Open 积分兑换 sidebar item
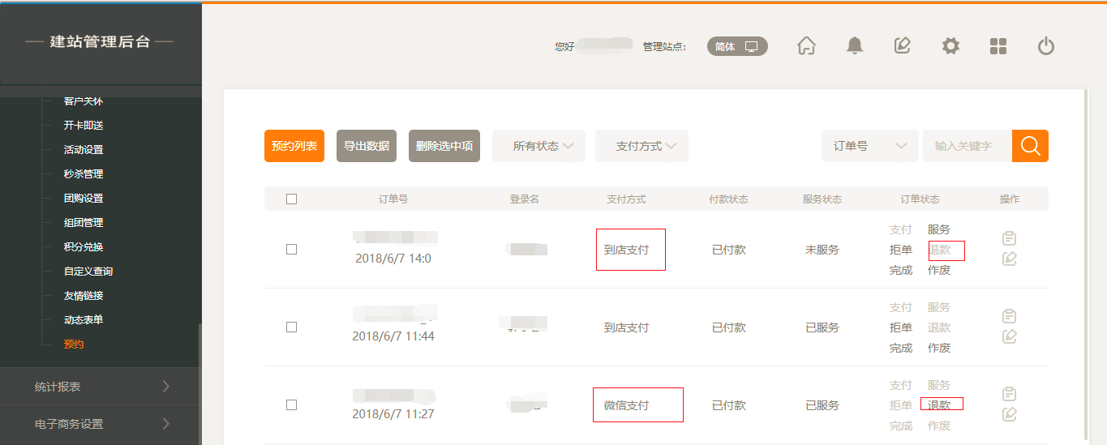The width and height of the screenshot is (1107, 445). pyautogui.click(x=84, y=247)
